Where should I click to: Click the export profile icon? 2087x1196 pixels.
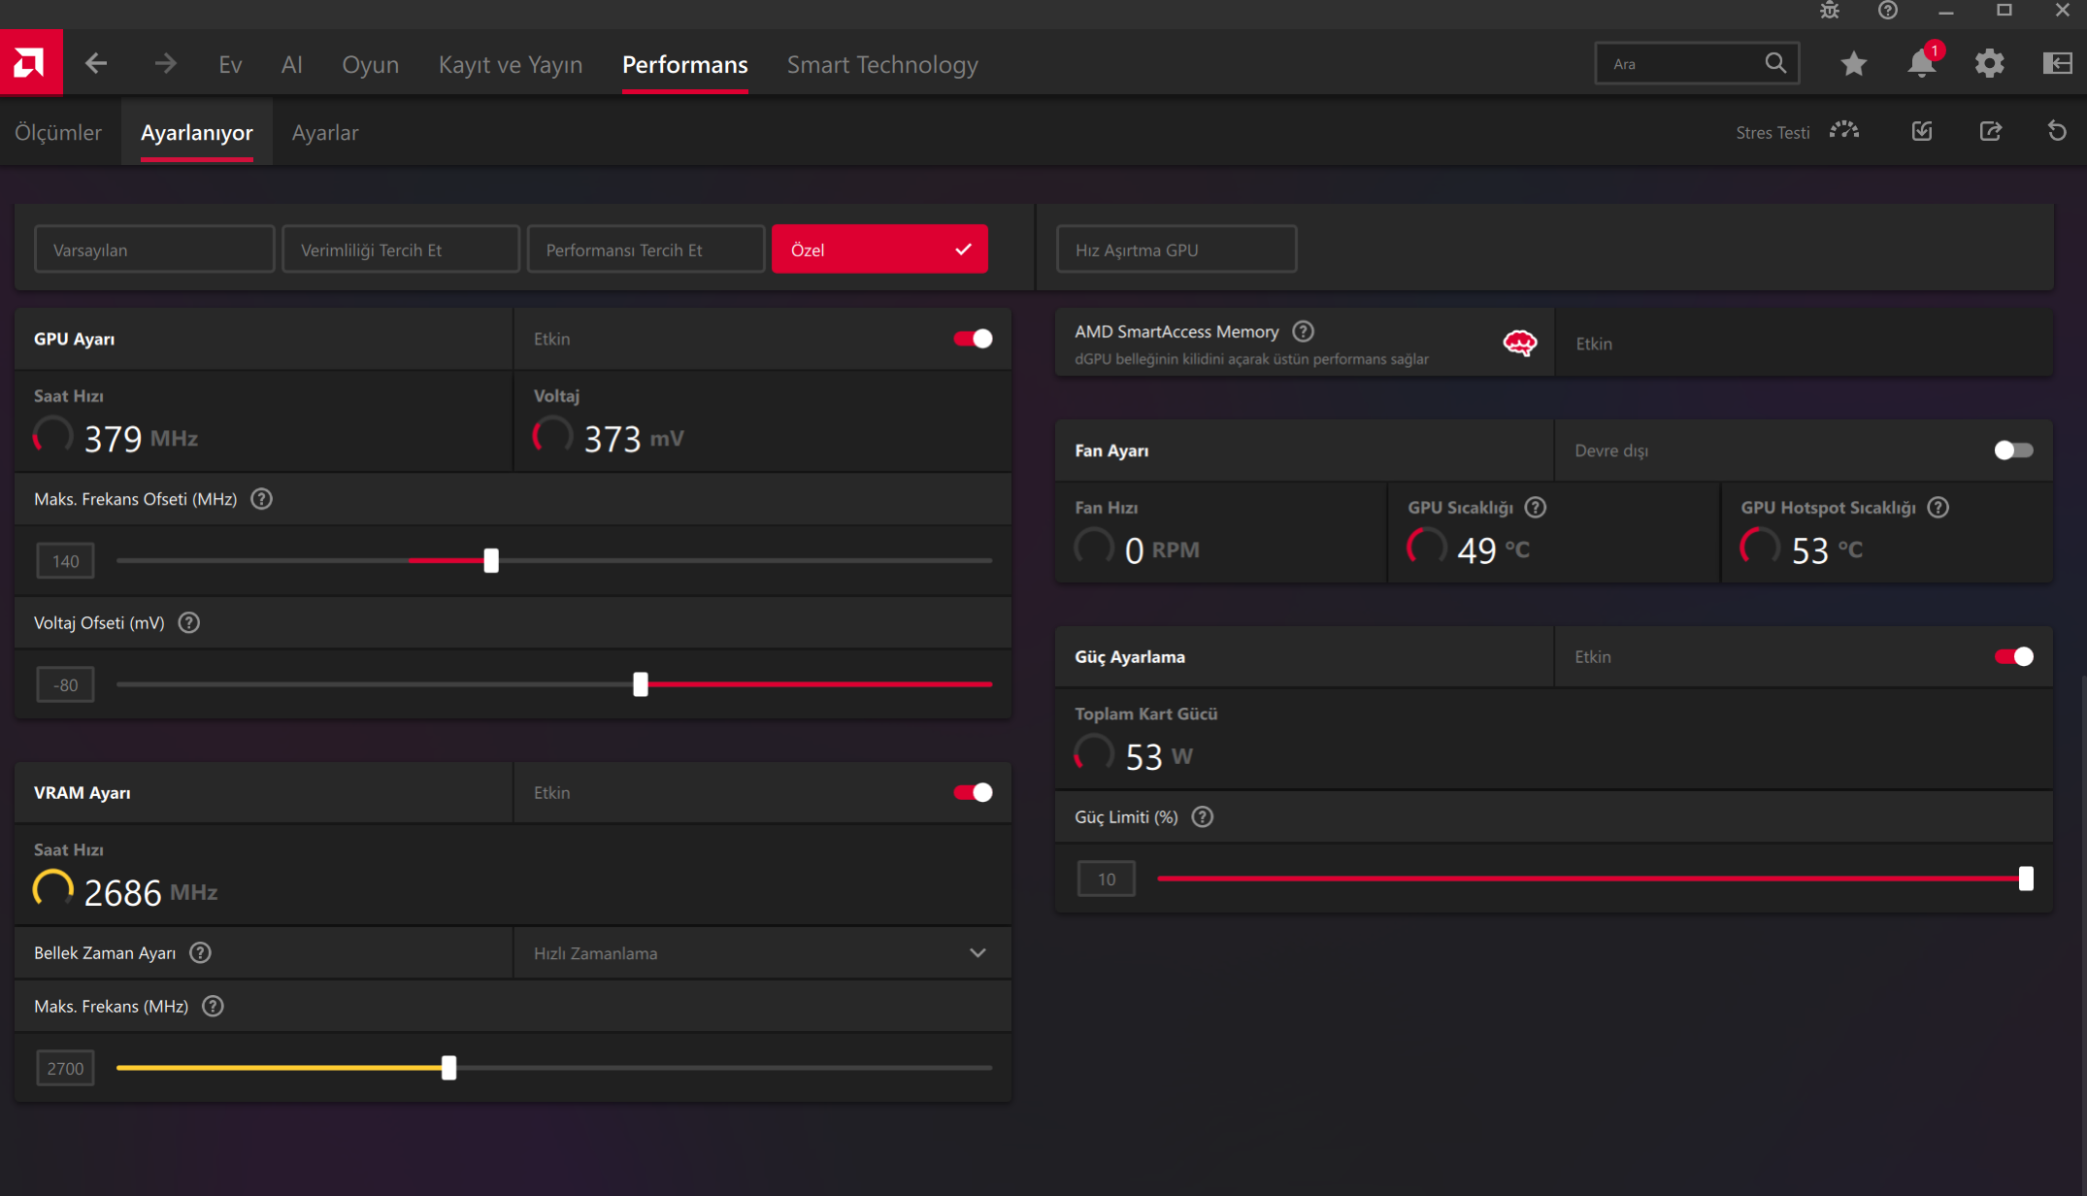tap(1990, 131)
